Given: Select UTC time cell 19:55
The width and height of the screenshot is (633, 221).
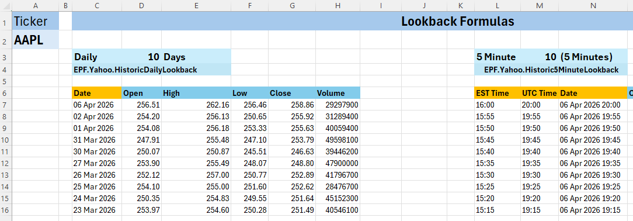Looking at the screenshot, I should click(540, 117).
